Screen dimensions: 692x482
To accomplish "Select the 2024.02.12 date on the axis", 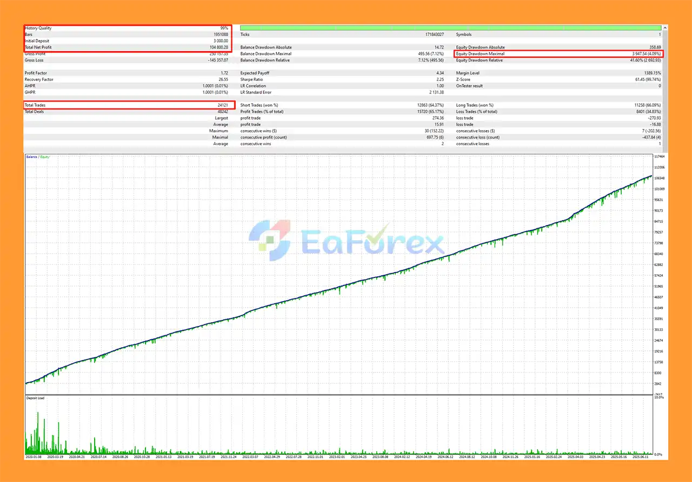I will (401, 457).
